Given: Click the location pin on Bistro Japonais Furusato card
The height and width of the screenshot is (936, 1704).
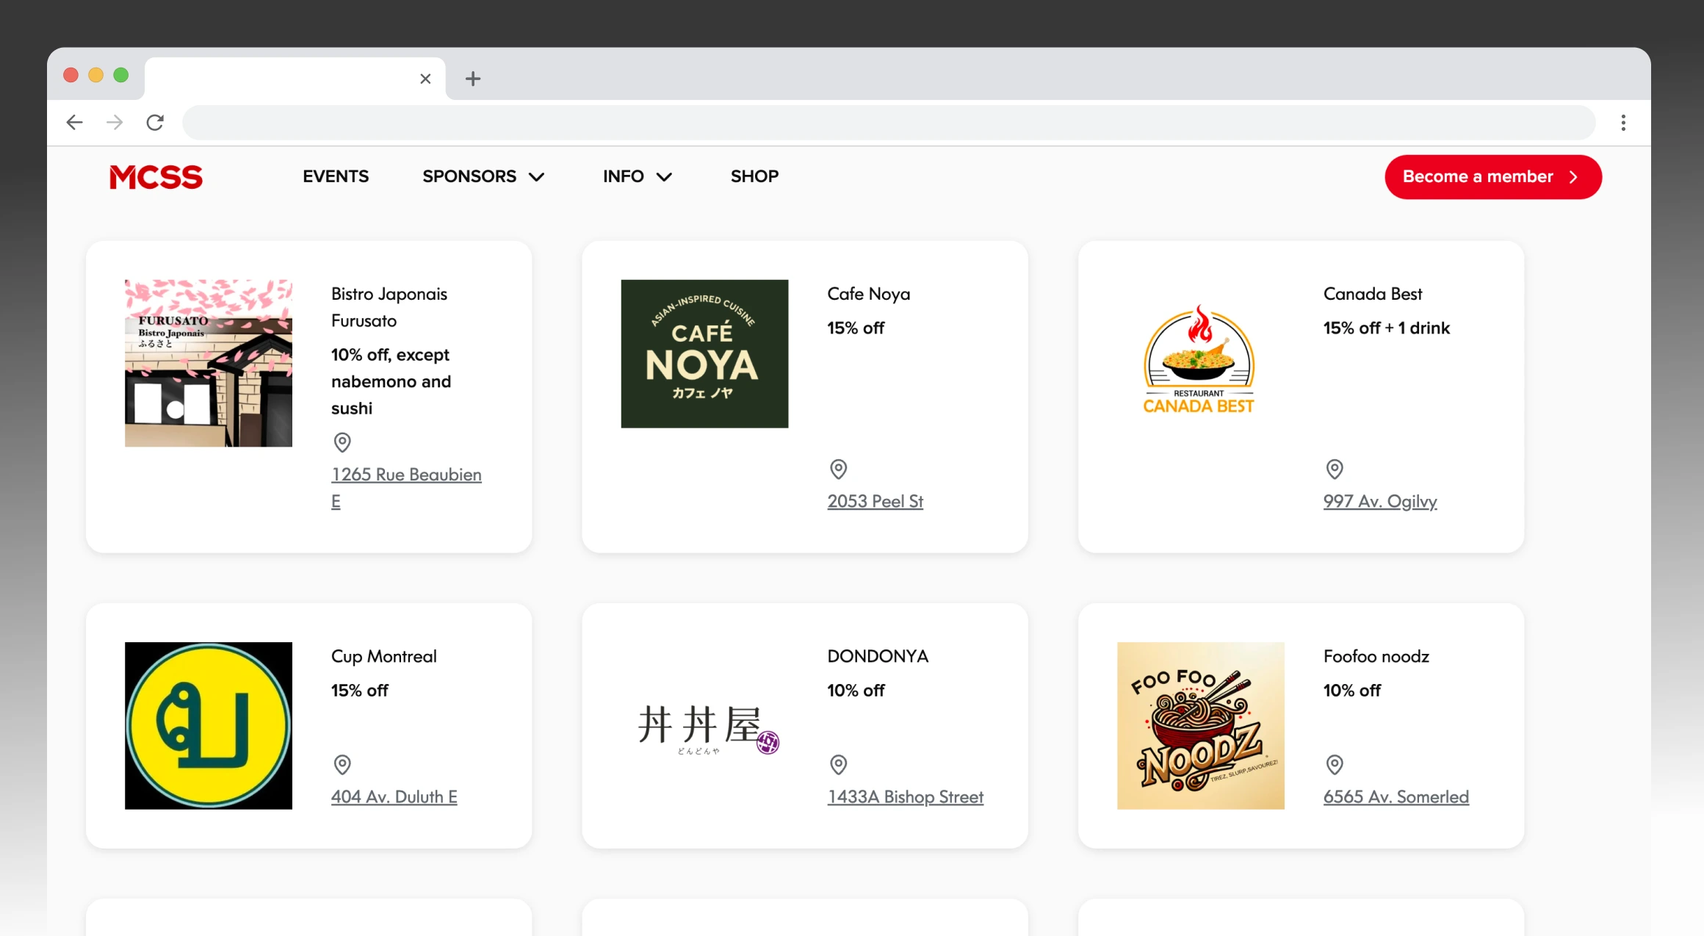Looking at the screenshot, I should pyautogui.click(x=342, y=442).
